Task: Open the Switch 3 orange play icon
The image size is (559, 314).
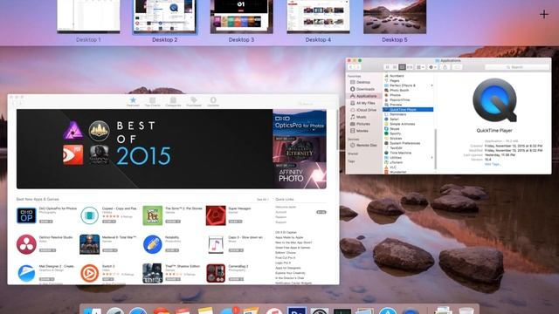Action: (x=89, y=273)
